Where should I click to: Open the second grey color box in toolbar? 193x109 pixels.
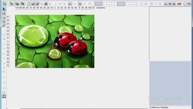point(121,4)
